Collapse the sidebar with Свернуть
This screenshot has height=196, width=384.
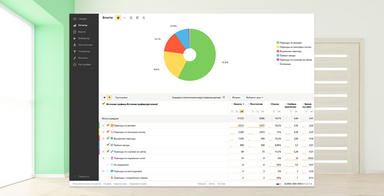[83, 176]
